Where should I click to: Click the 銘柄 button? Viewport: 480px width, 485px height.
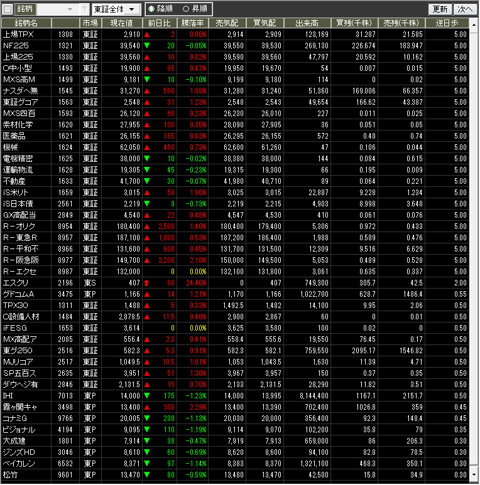coord(25,9)
